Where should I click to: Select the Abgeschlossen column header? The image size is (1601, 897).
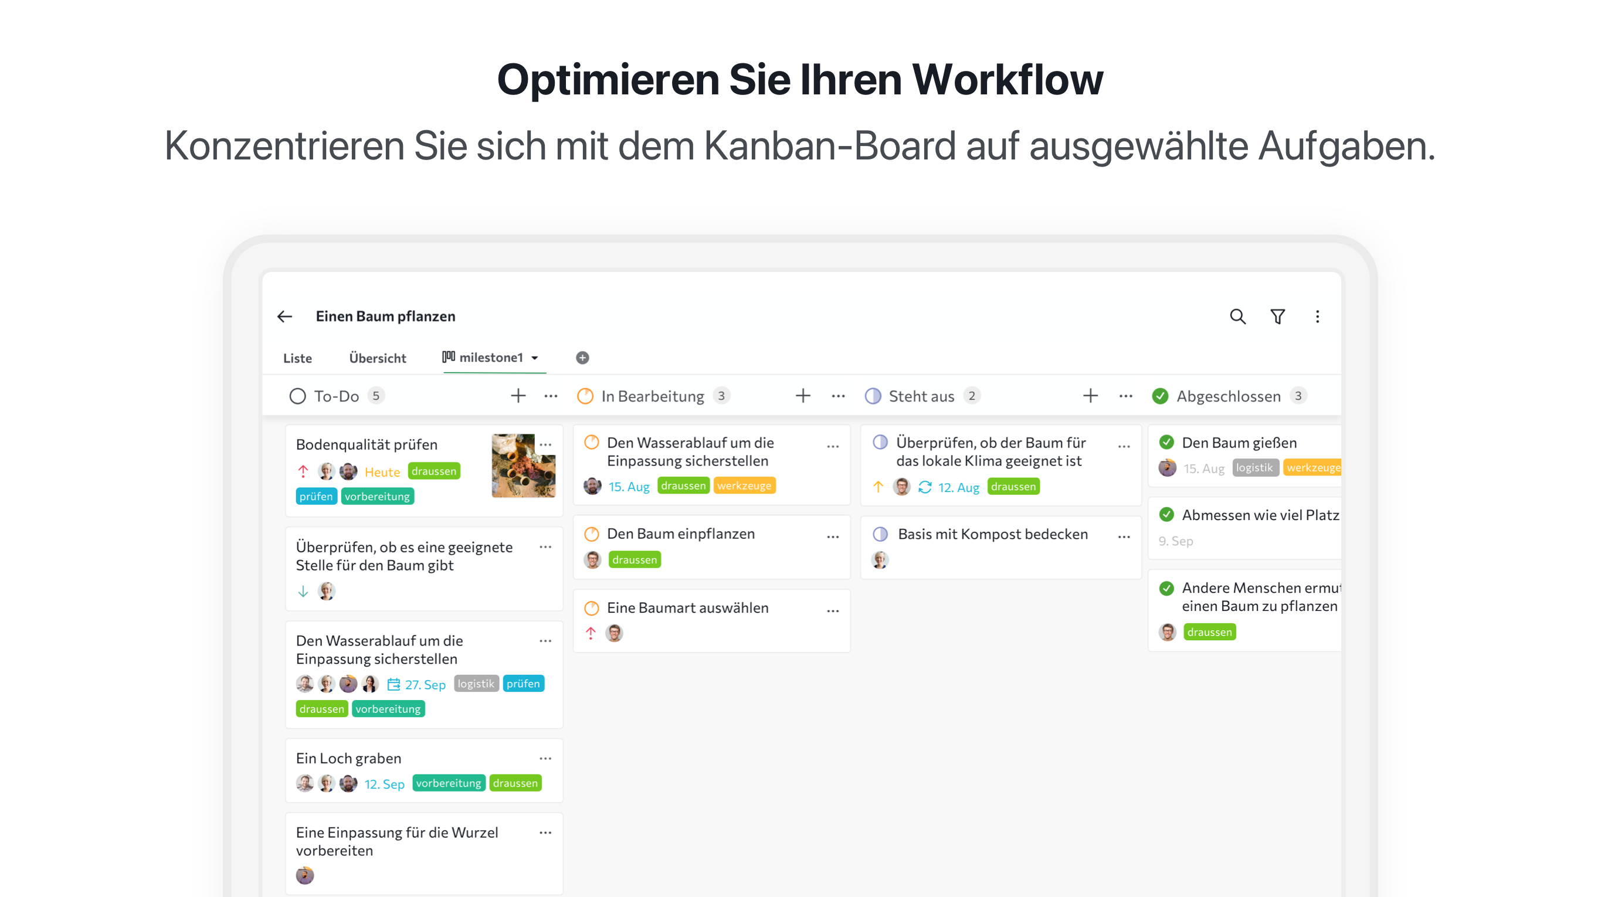(1228, 396)
